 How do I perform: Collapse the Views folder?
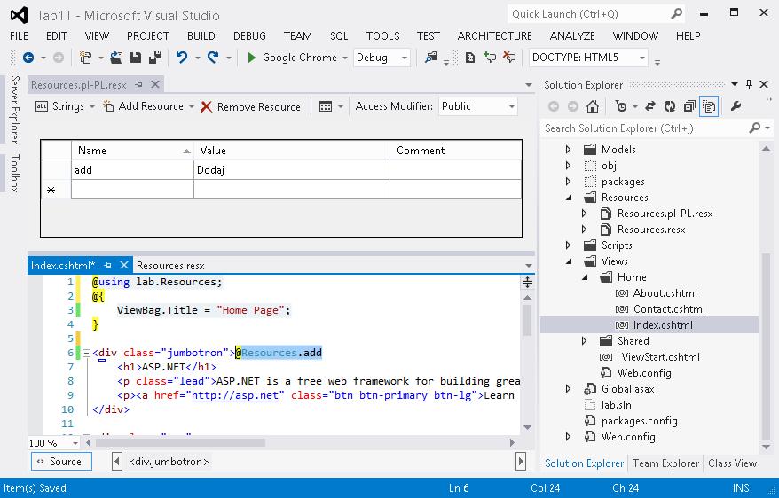pyautogui.click(x=569, y=261)
